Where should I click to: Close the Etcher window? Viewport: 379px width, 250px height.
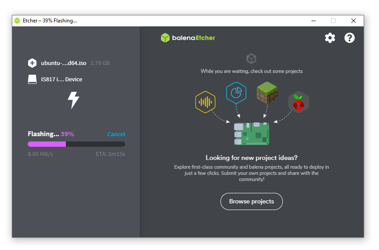point(354,21)
